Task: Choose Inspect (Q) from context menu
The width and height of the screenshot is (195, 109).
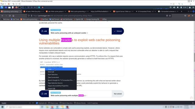Action: (61, 88)
